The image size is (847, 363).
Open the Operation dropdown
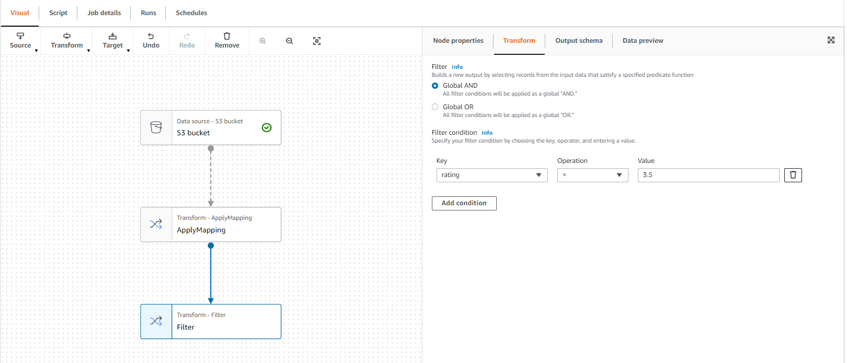592,175
